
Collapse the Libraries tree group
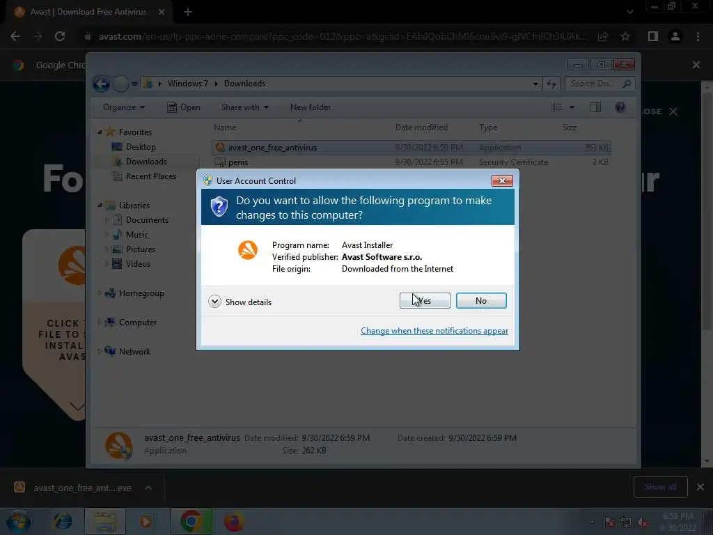point(100,206)
